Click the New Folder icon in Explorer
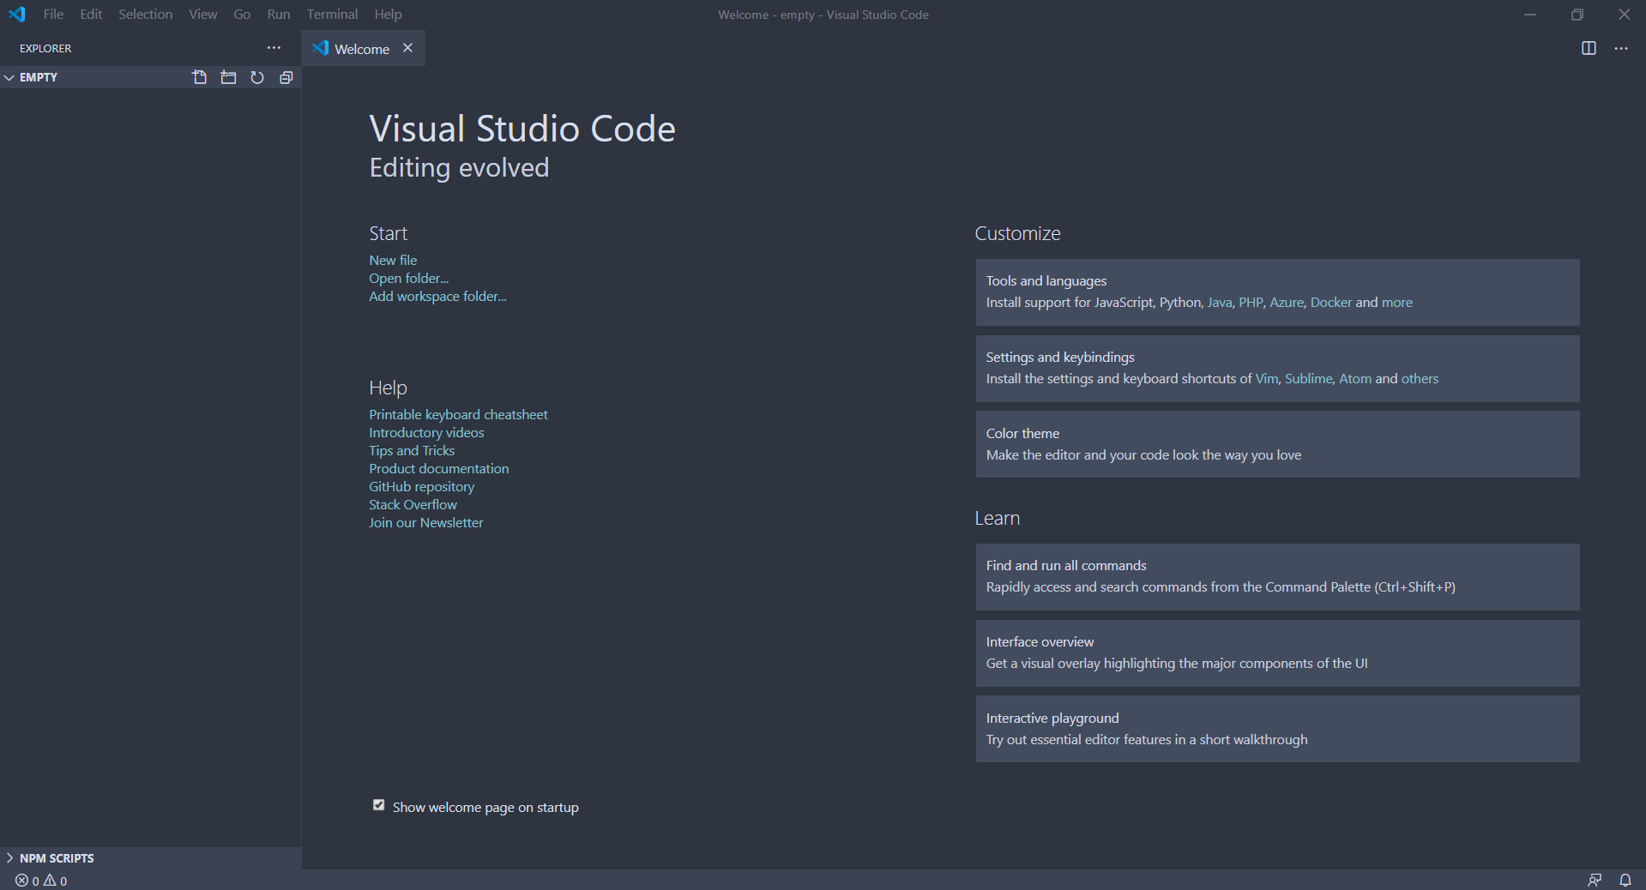This screenshot has width=1646, height=890. 228,77
